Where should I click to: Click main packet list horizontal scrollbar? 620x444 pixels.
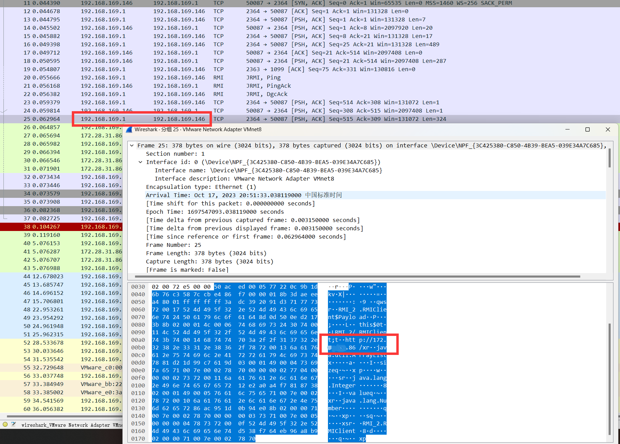tap(65, 416)
